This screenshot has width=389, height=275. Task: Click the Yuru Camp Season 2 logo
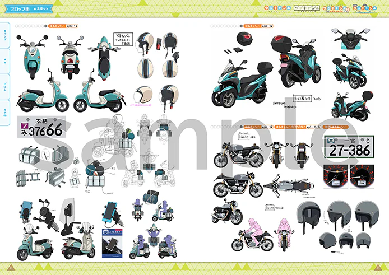click(x=336, y=8)
